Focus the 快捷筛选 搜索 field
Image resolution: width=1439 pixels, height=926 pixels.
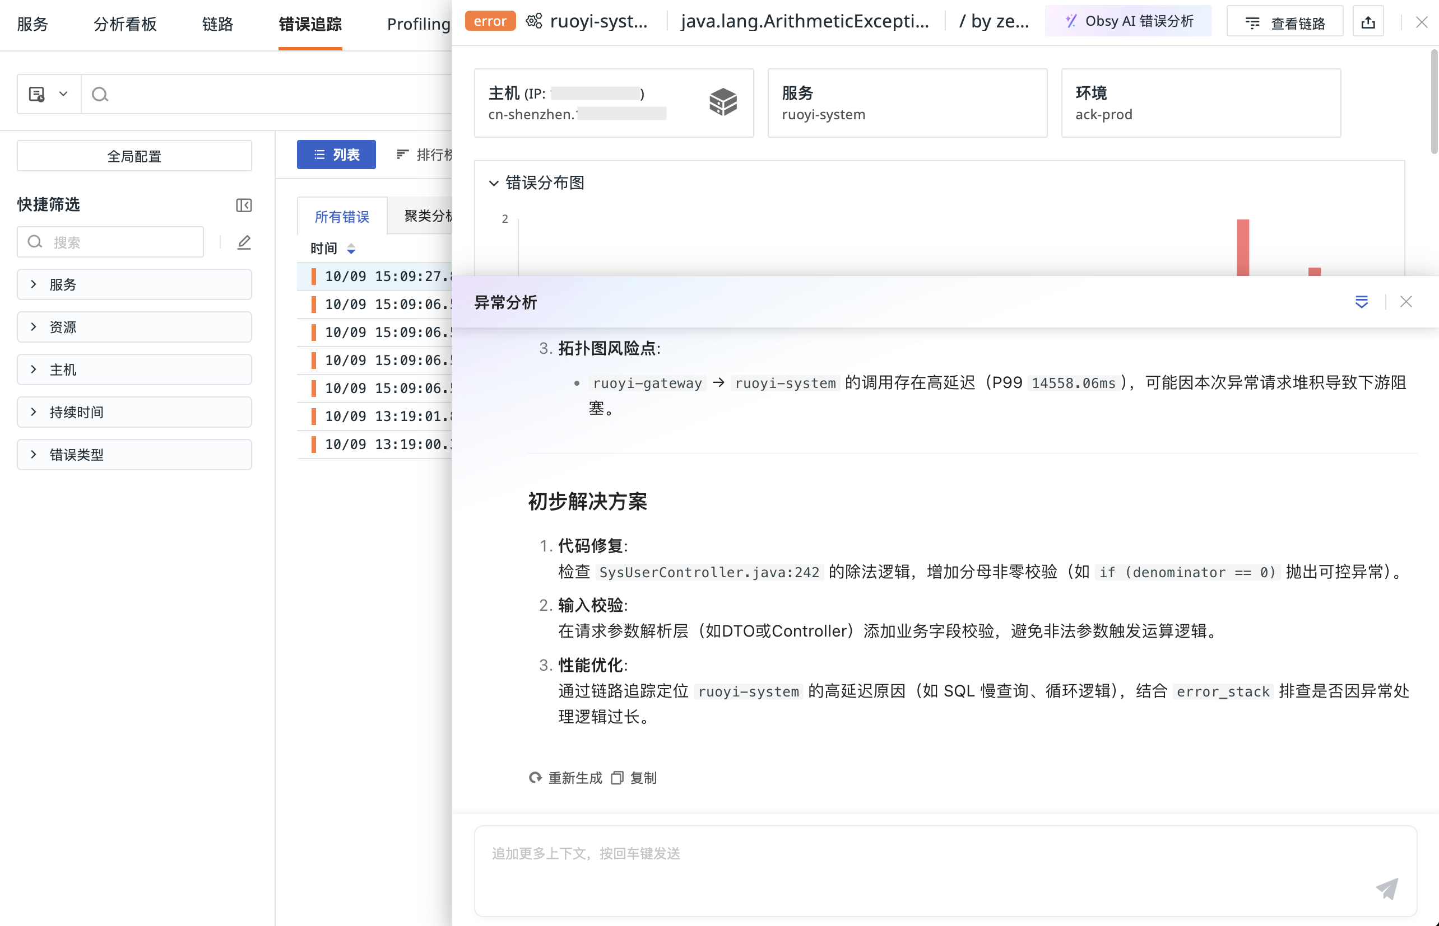(x=111, y=242)
